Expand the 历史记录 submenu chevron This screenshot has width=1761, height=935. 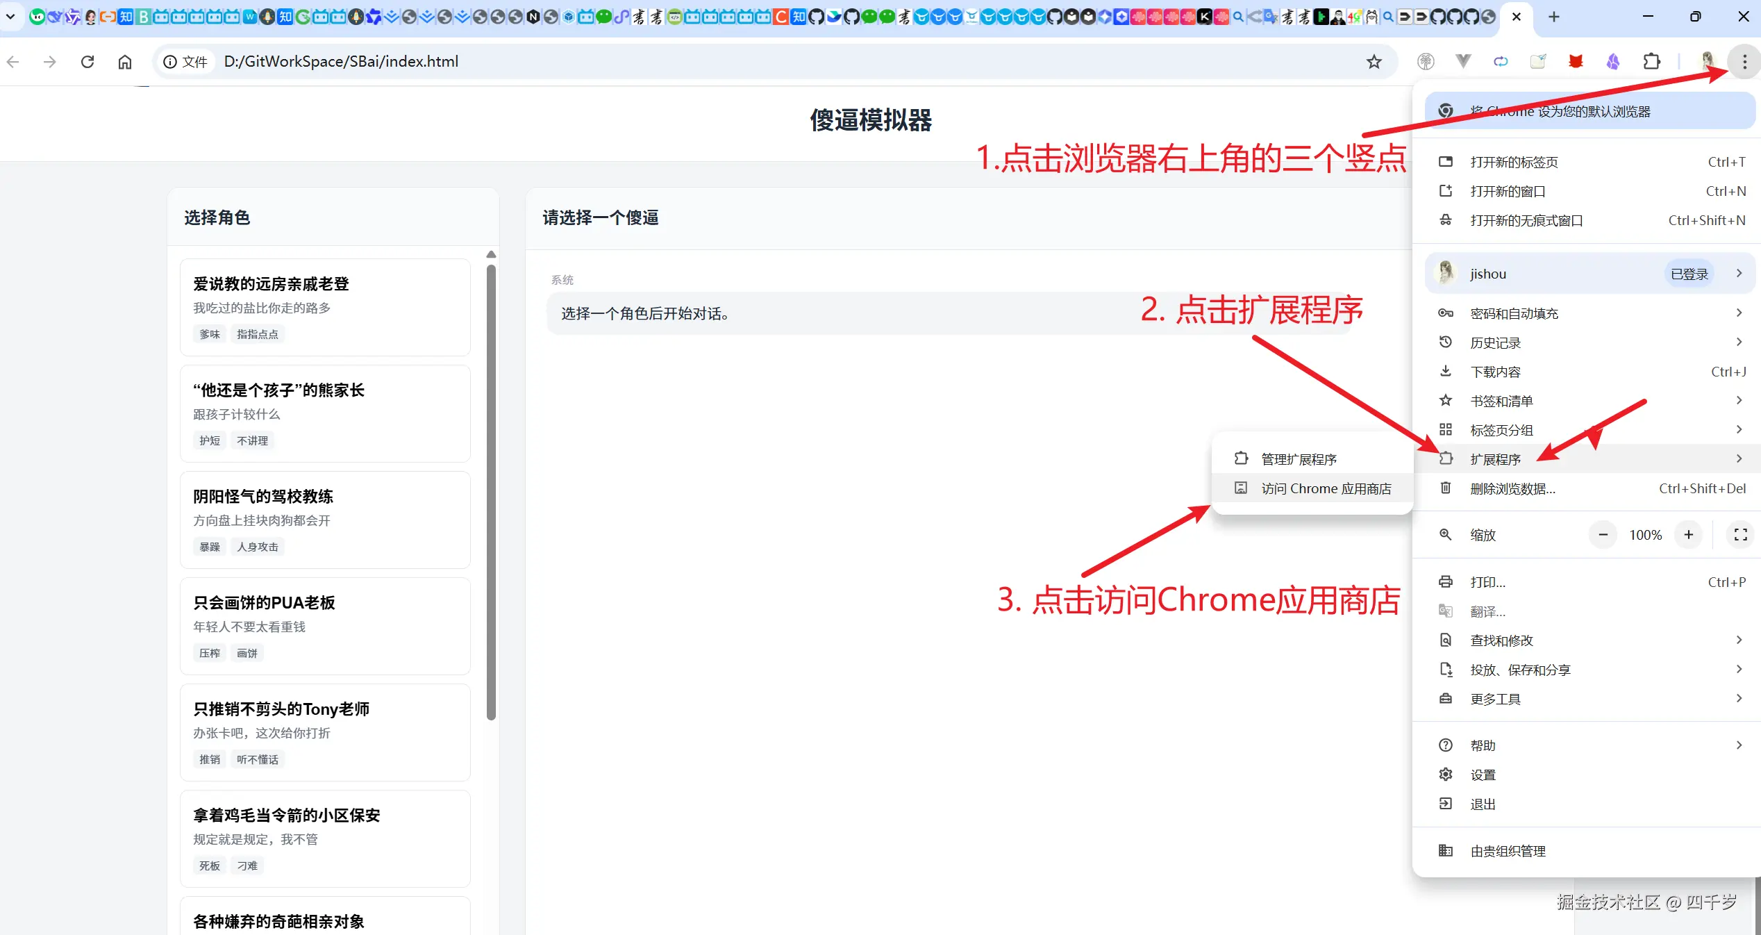[x=1739, y=342]
